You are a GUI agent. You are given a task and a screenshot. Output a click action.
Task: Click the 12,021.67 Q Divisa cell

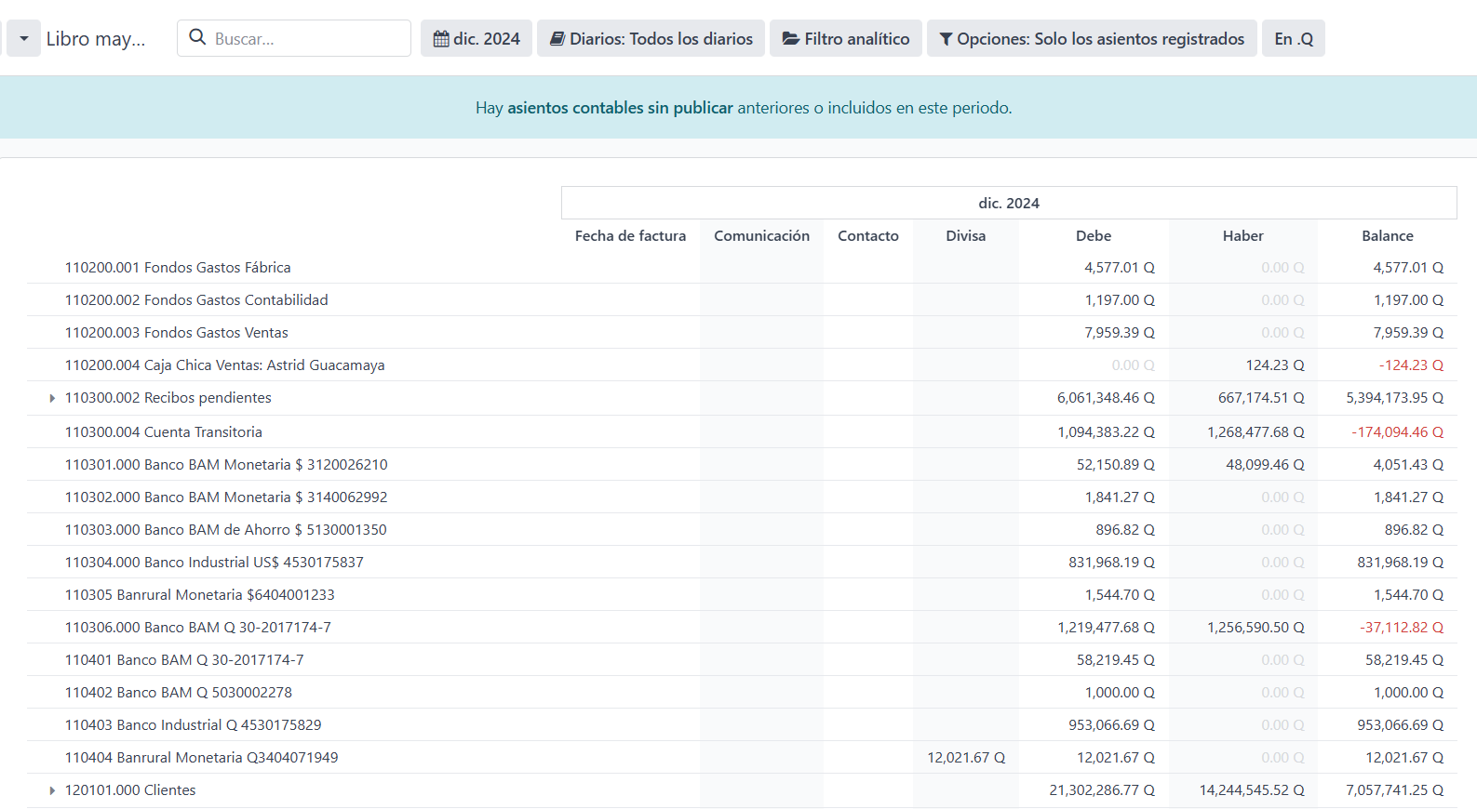(966, 758)
